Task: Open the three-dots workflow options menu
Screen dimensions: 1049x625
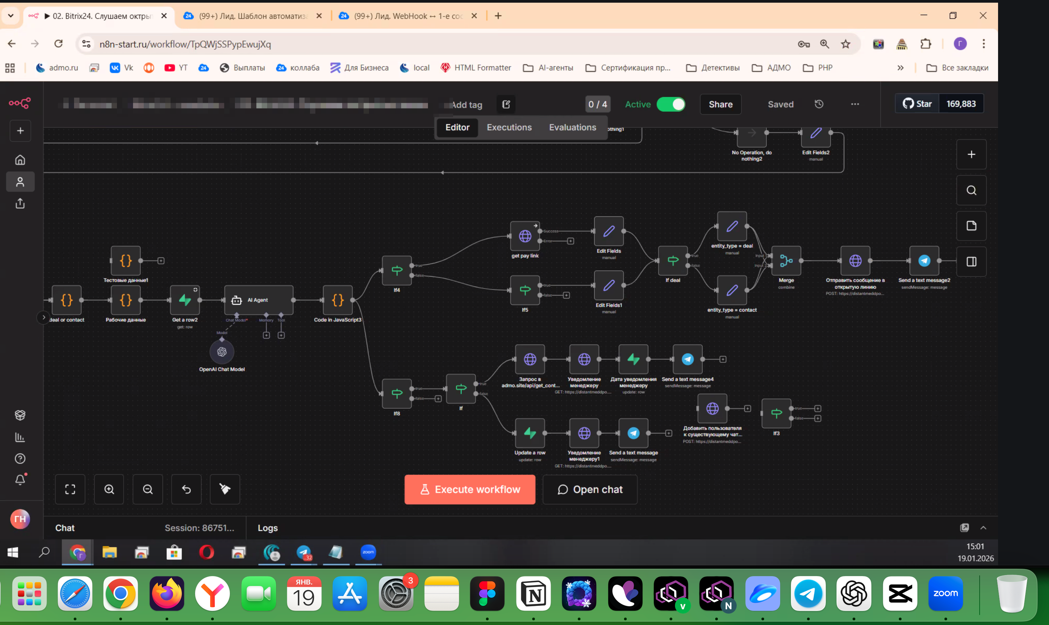Action: [x=855, y=104]
